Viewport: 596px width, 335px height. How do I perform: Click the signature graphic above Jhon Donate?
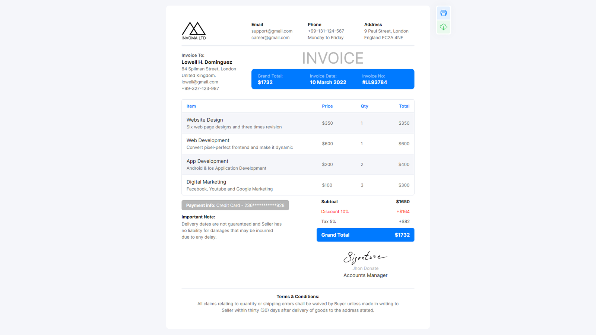tap(365, 256)
